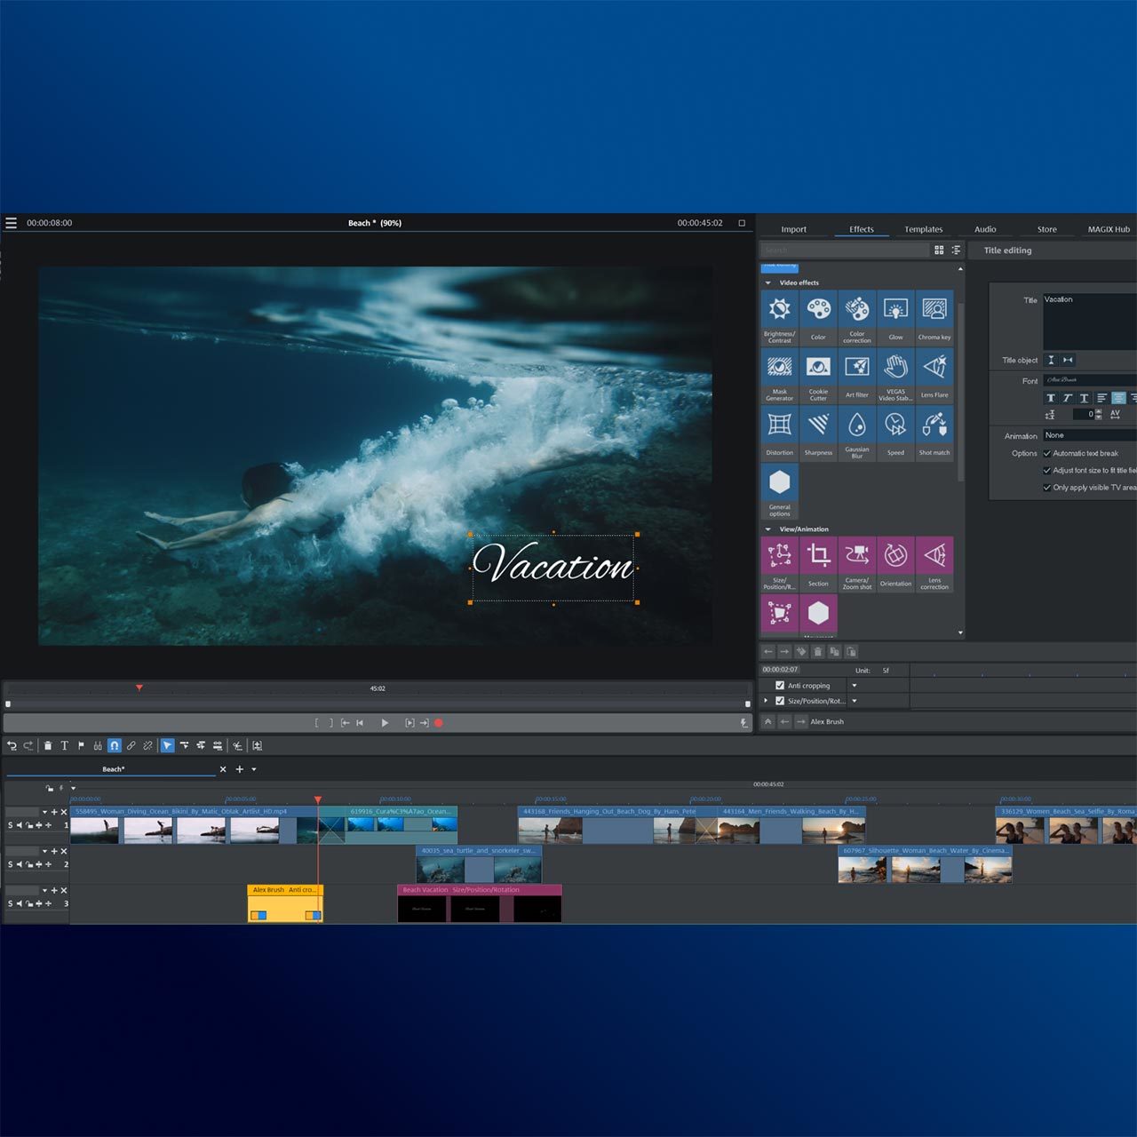
Task: Open the MAGIX Hub tab
Action: [x=1109, y=229]
